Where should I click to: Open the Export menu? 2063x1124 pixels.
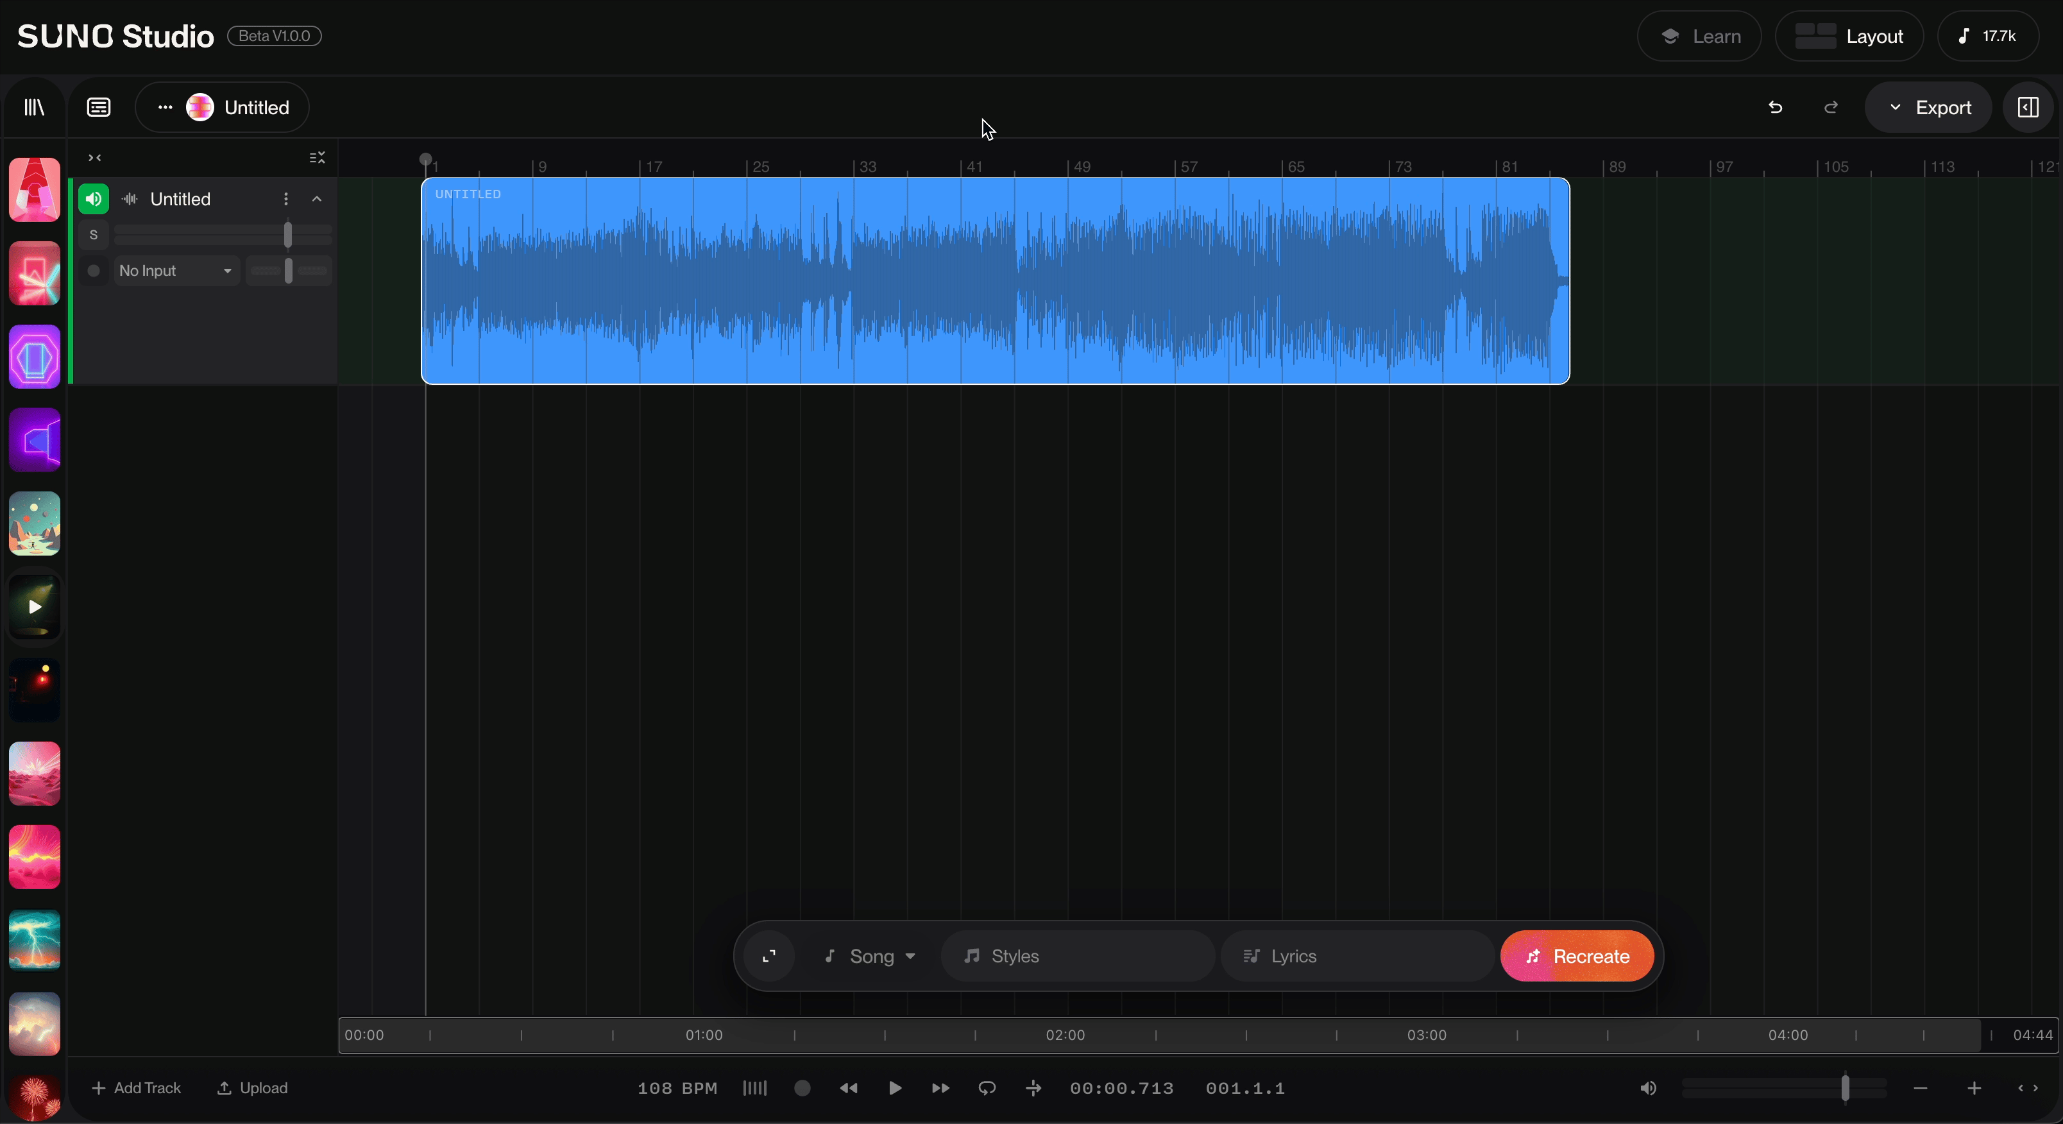point(1930,107)
